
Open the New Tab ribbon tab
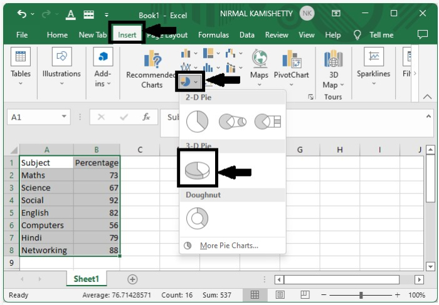pos(93,35)
